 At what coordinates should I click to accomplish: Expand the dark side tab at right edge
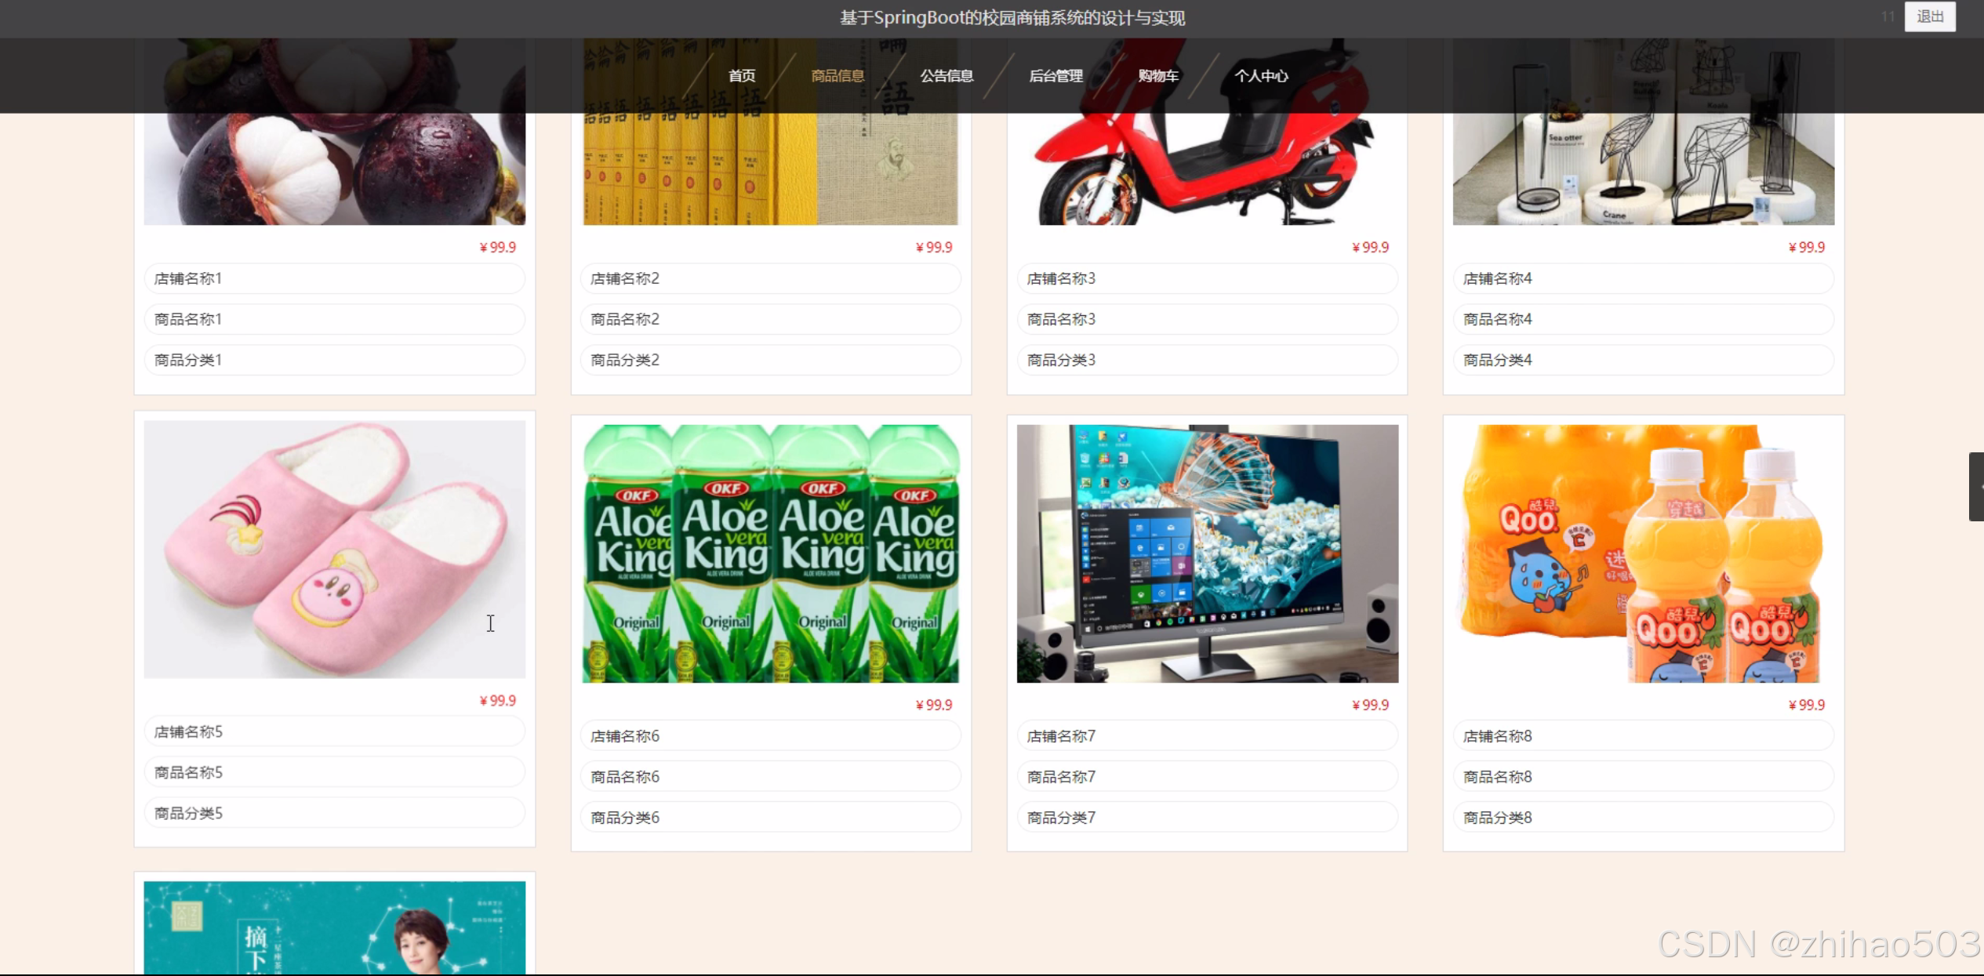[1976, 486]
